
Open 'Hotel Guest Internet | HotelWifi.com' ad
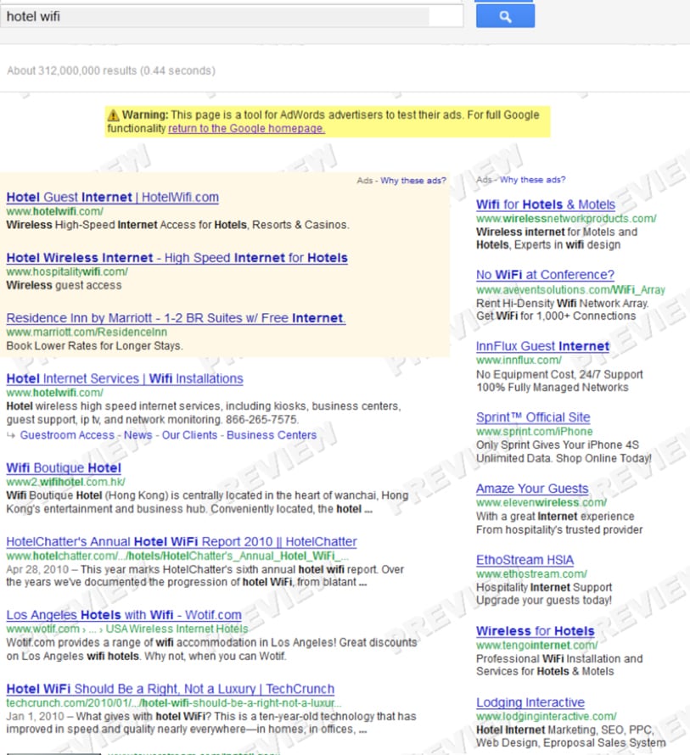(112, 197)
